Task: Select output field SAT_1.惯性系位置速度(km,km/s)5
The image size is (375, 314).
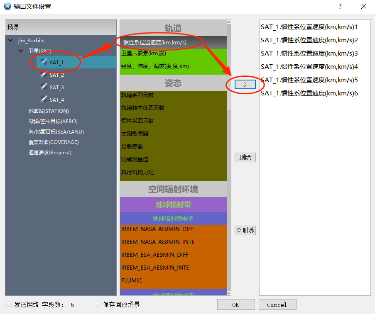Action: (309, 80)
